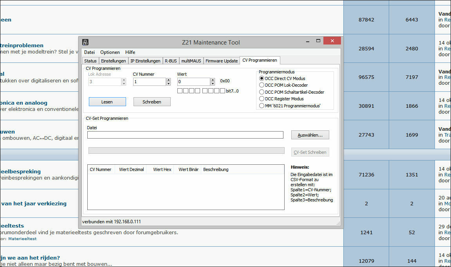
Task: Open the Datei menu
Action: point(89,52)
